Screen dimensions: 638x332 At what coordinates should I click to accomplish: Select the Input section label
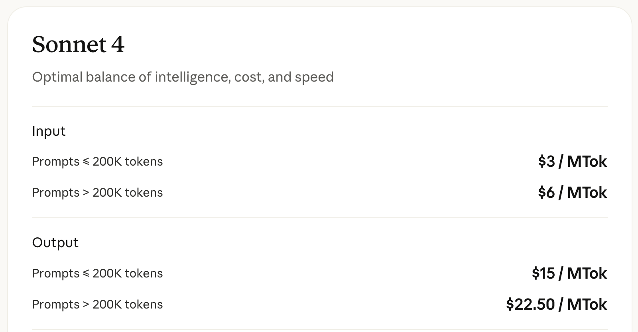point(49,131)
